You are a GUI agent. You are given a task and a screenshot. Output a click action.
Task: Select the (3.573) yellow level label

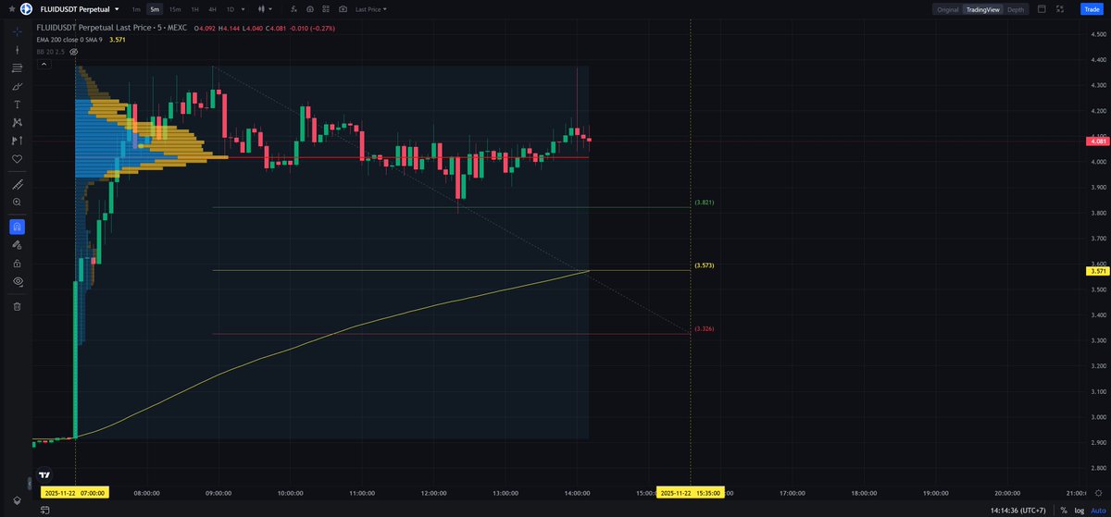click(x=705, y=265)
